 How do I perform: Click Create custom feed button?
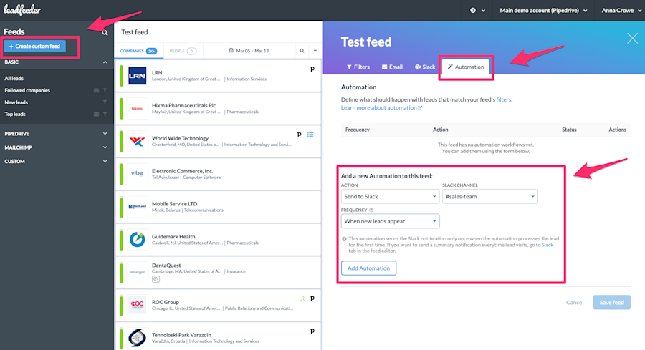pyautogui.click(x=34, y=47)
